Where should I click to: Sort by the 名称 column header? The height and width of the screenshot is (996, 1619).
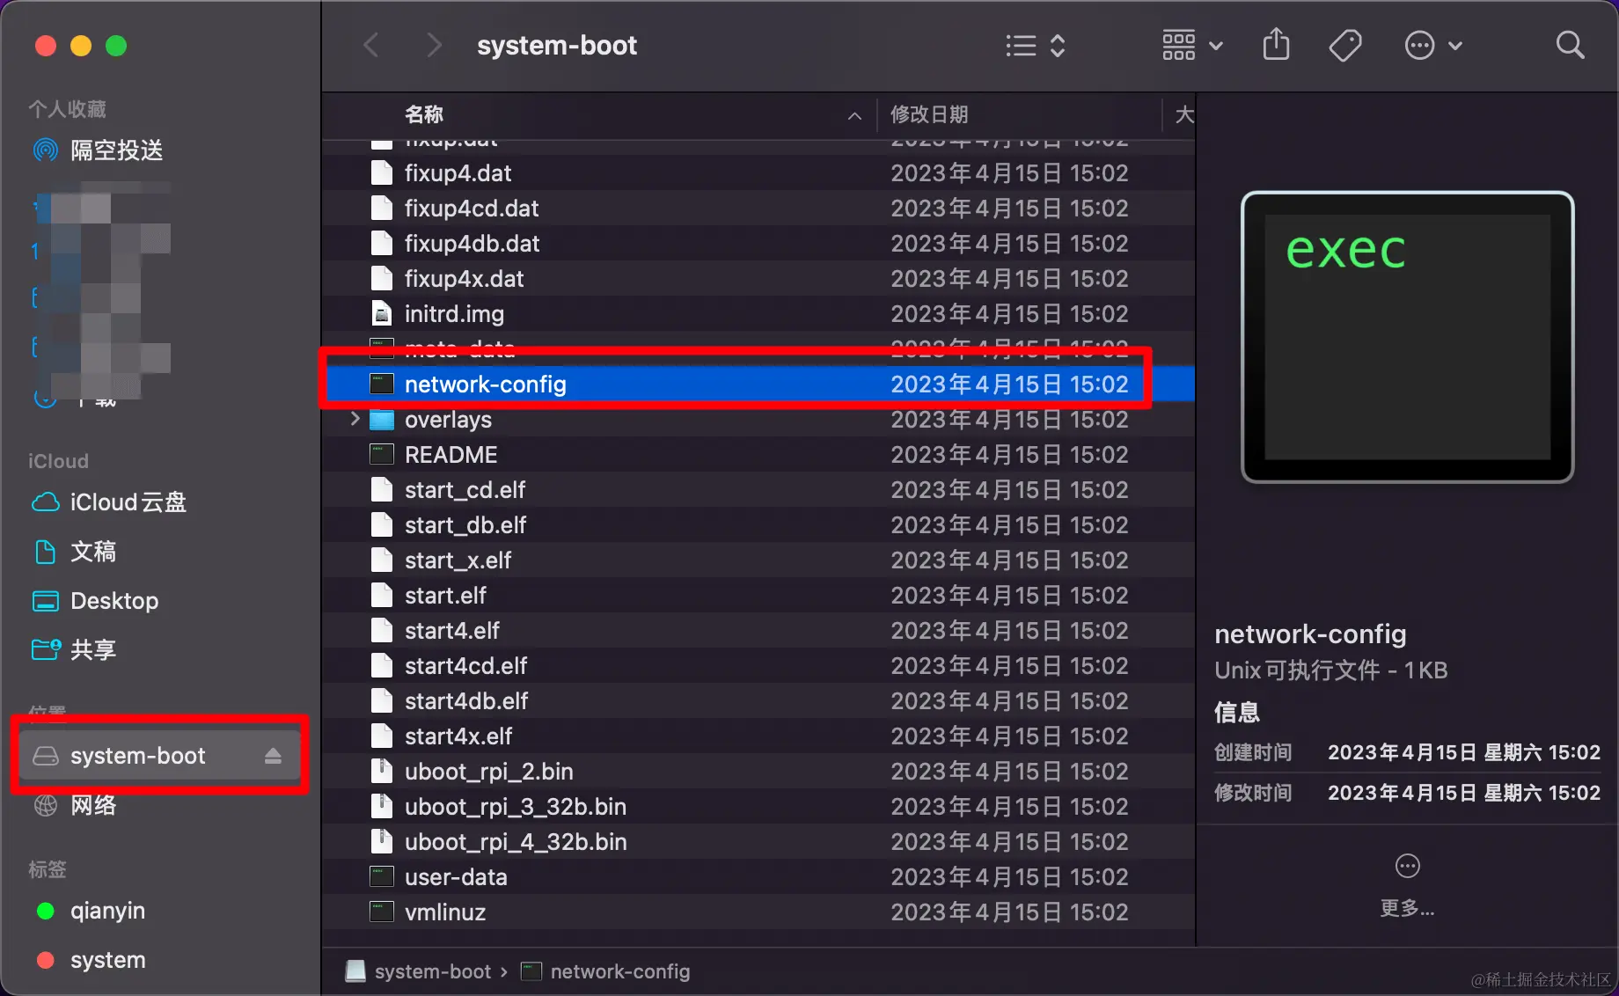424,114
